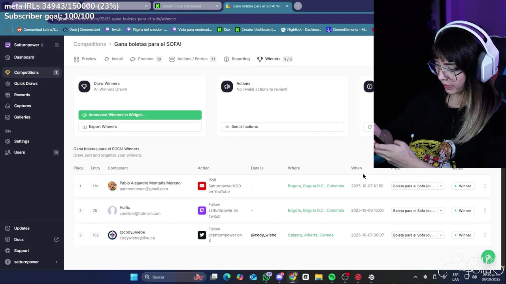Open Users in sidebar
Viewport: 506px width, 284px height.
point(32,152)
